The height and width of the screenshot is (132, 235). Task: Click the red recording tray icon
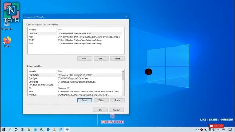click(x=202, y=129)
